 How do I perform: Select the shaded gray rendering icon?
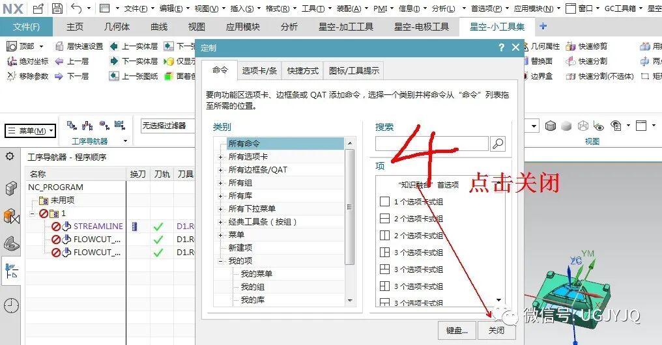[x=567, y=126]
